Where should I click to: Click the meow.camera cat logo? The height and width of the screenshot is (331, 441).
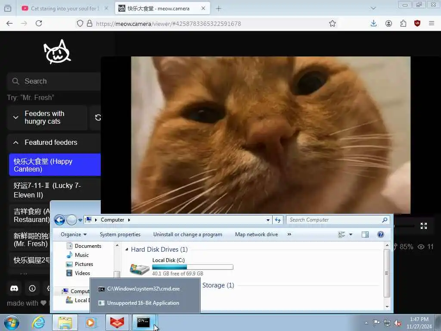57,52
